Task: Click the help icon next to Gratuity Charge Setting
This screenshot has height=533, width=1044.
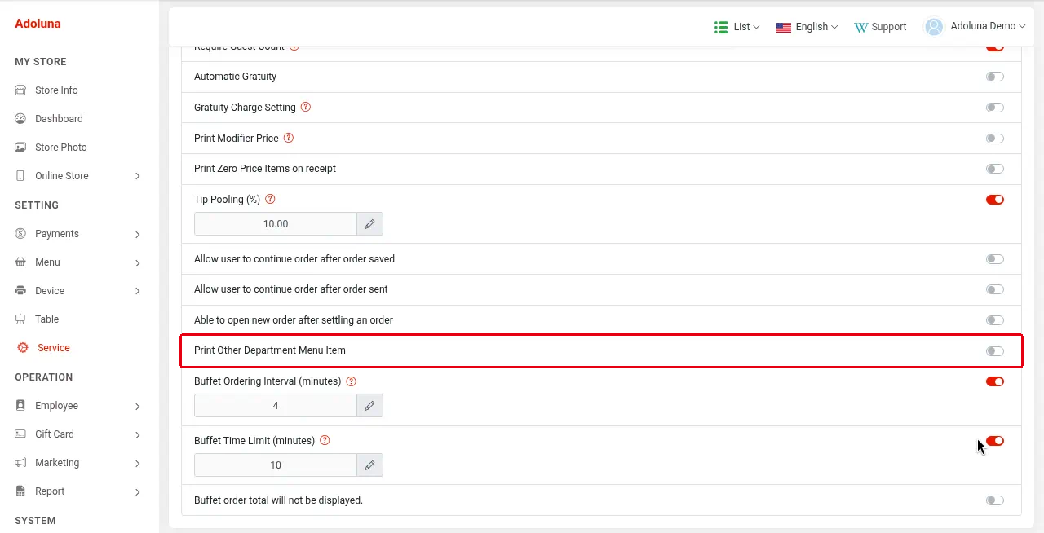Action: click(306, 108)
